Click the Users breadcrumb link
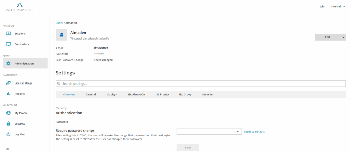Viewport: 350px width, 153px height. (x=59, y=23)
